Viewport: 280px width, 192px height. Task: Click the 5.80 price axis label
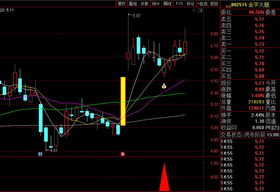pos(214,34)
